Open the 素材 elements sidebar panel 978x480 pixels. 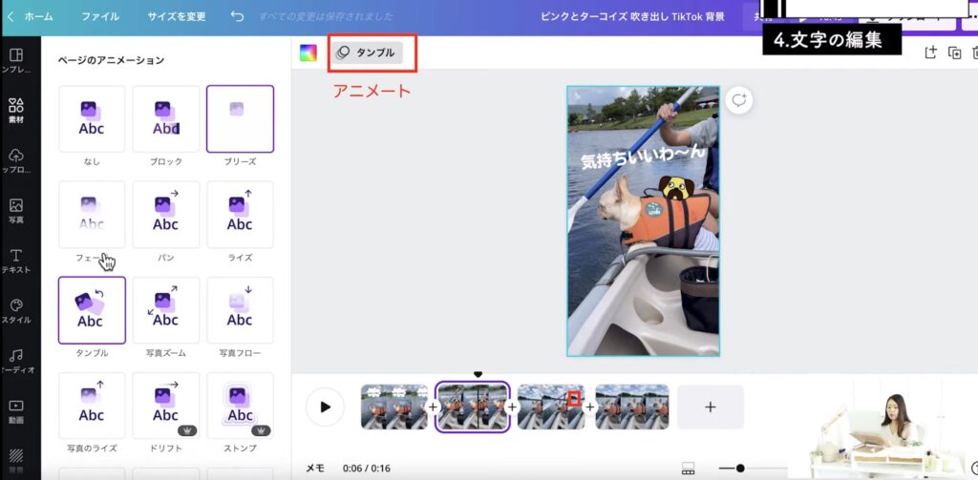16,111
